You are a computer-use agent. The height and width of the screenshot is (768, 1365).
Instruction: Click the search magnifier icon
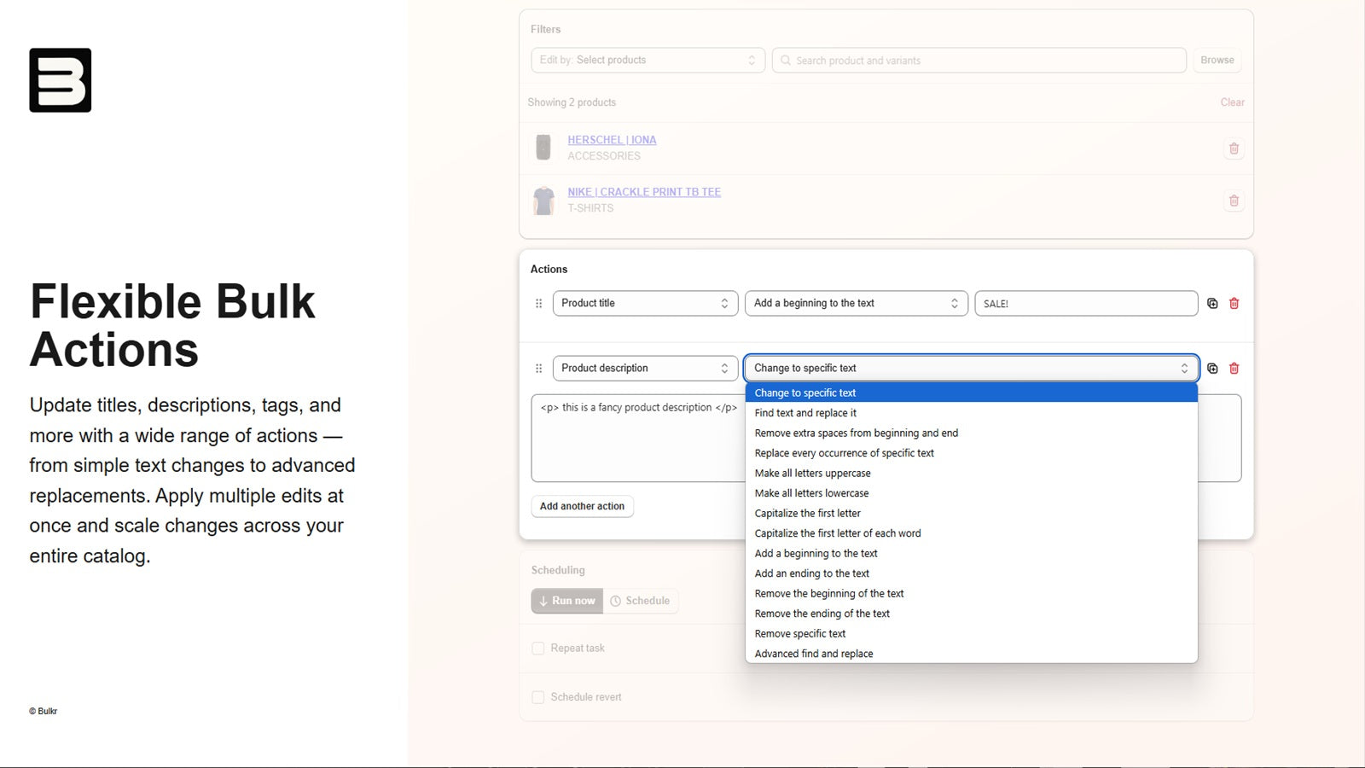coord(786,61)
